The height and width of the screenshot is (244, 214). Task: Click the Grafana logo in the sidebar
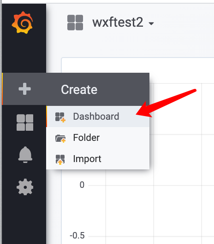pyautogui.click(x=22, y=23)
